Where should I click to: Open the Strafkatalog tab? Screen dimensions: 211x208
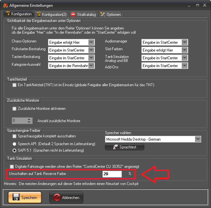[84, 14]
